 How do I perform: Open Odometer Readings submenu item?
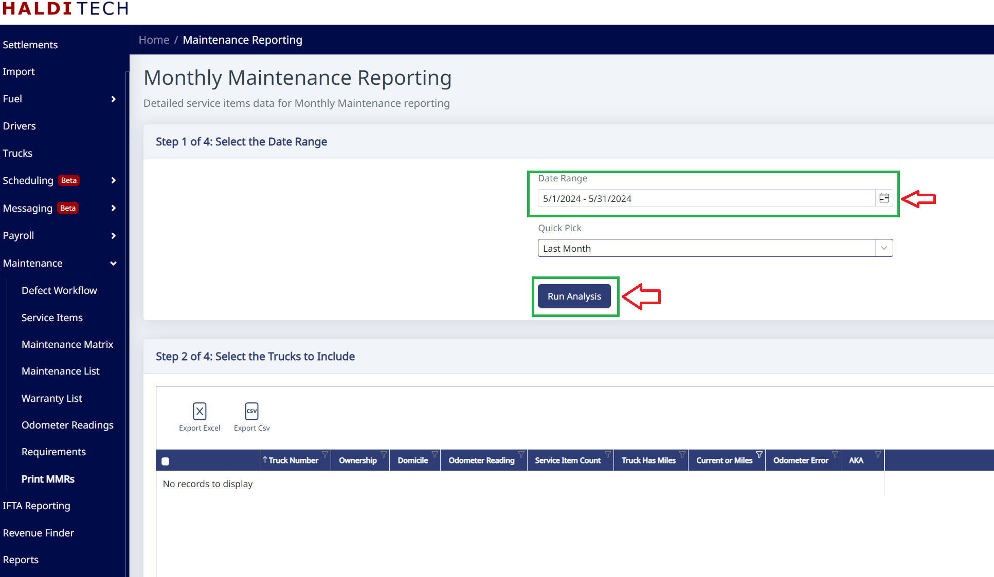click(67, 425)
